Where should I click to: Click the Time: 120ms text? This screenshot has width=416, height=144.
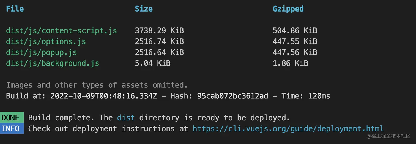point(306,96)
